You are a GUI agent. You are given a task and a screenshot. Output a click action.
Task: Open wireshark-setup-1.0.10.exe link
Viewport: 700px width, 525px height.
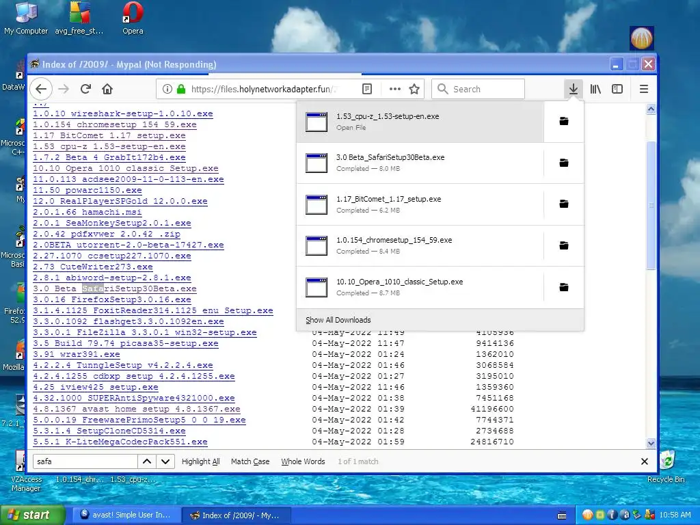coord(123,114)
